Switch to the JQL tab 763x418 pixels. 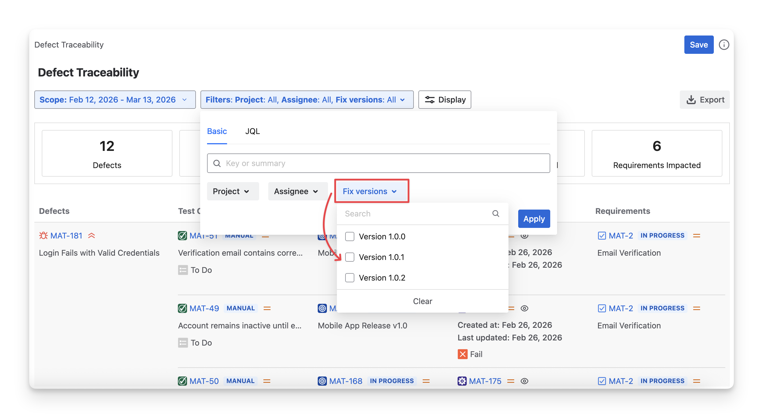(252, 131)
